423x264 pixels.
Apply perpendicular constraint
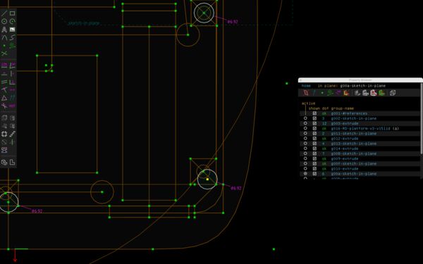tap(12, 82)
